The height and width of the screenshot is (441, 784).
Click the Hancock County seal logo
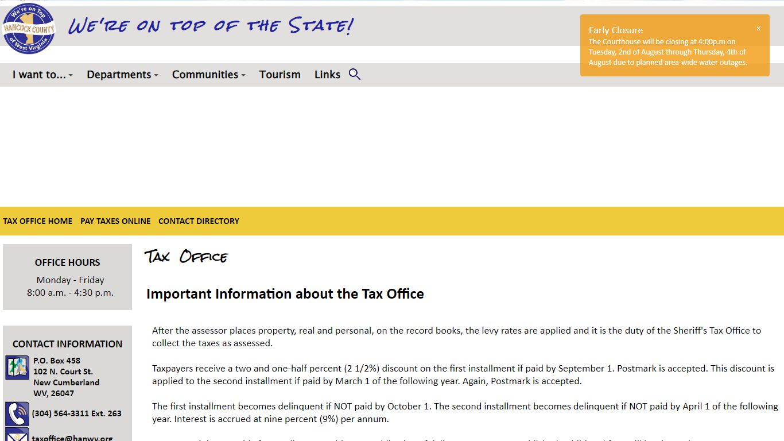coord(29,28)
